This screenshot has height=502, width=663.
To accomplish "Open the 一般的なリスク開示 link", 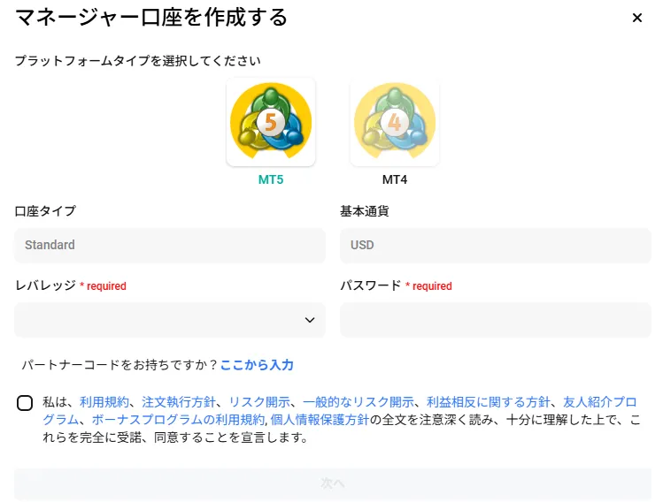I will [x=358, y=402].
